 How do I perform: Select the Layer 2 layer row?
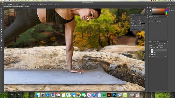158,52
